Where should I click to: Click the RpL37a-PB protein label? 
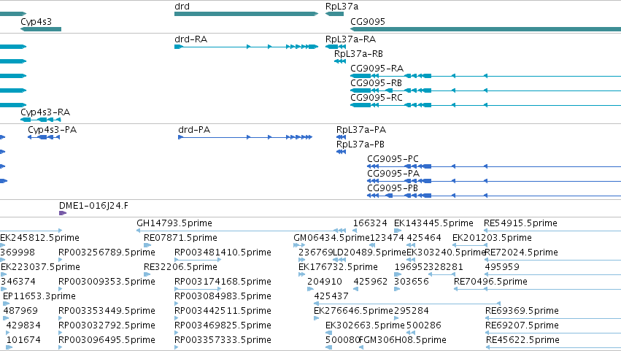coord(360,144)
